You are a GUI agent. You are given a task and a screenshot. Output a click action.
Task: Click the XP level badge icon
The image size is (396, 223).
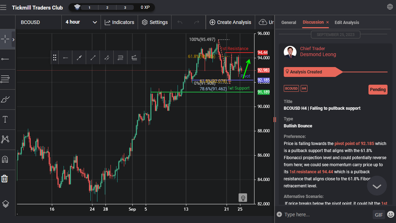(x=77, y=7)
